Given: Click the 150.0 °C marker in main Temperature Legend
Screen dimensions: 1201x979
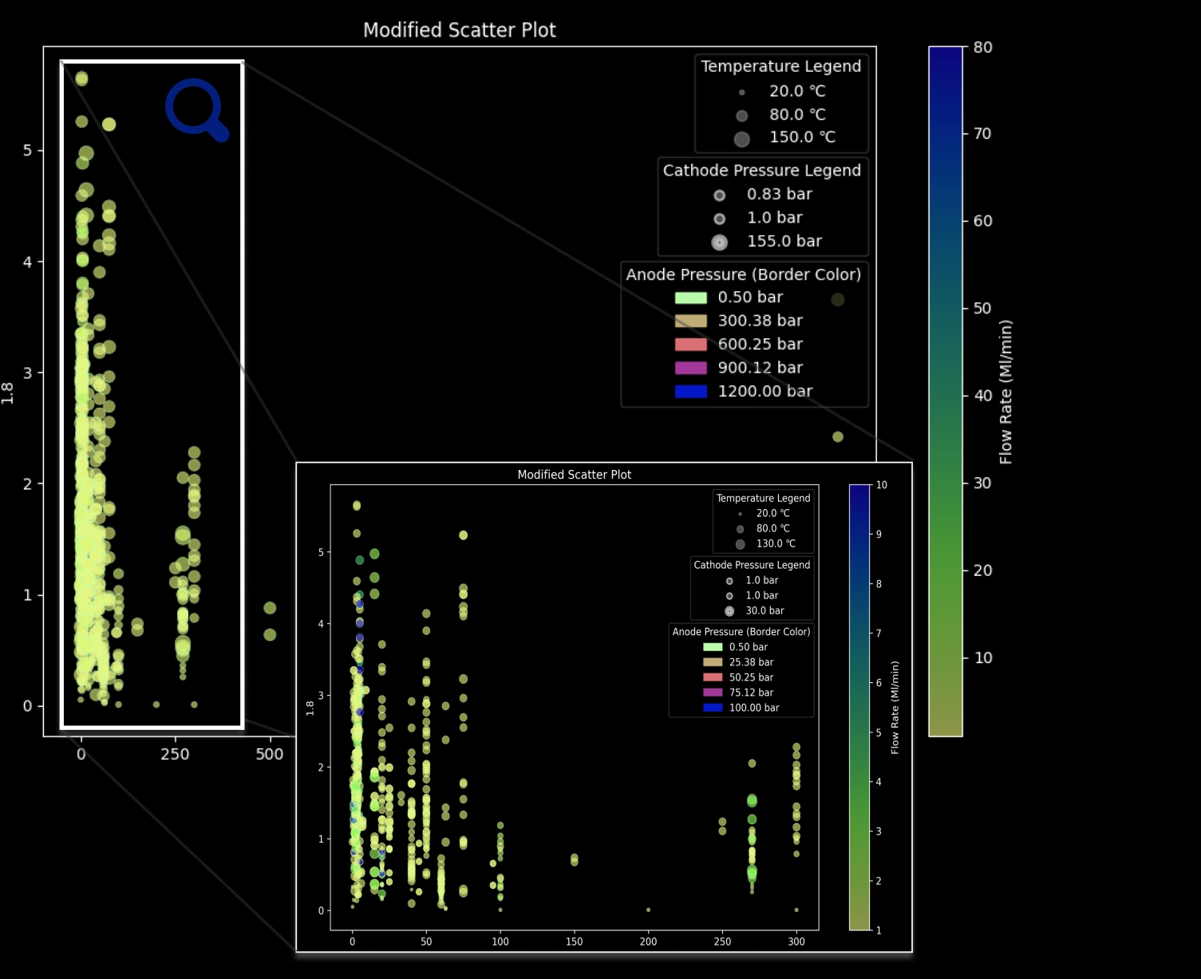Looking at the screenshot, I should click(741, 139).
